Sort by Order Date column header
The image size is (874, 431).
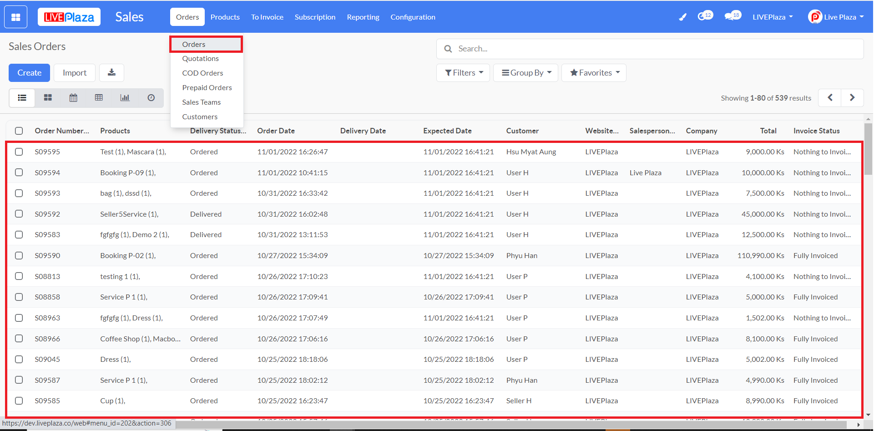pos(276,131)
